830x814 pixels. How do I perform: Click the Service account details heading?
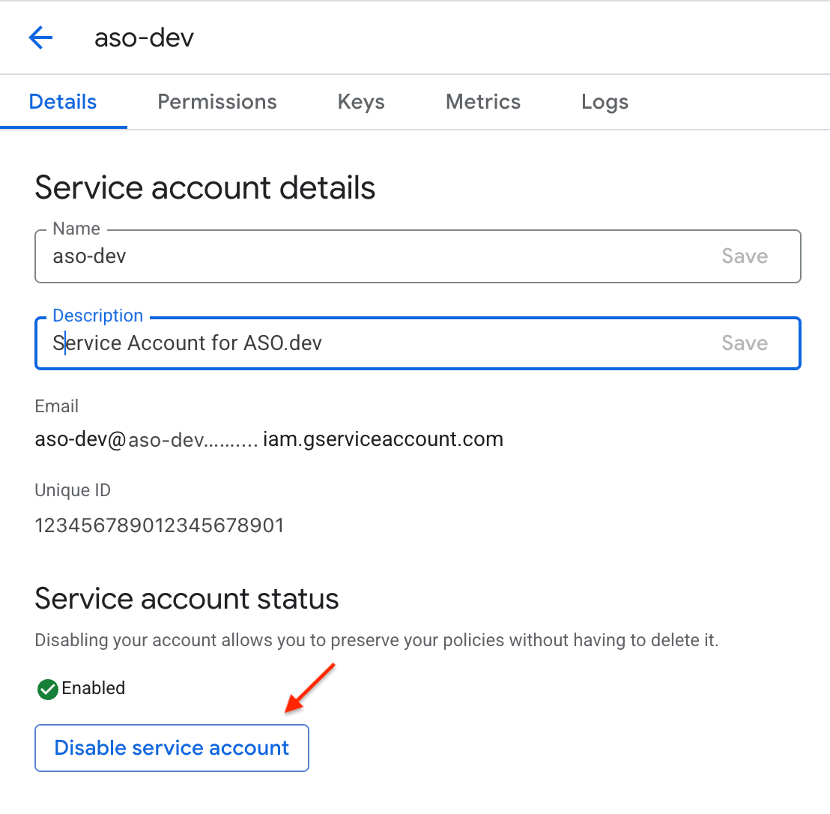[x=205, y=187]
